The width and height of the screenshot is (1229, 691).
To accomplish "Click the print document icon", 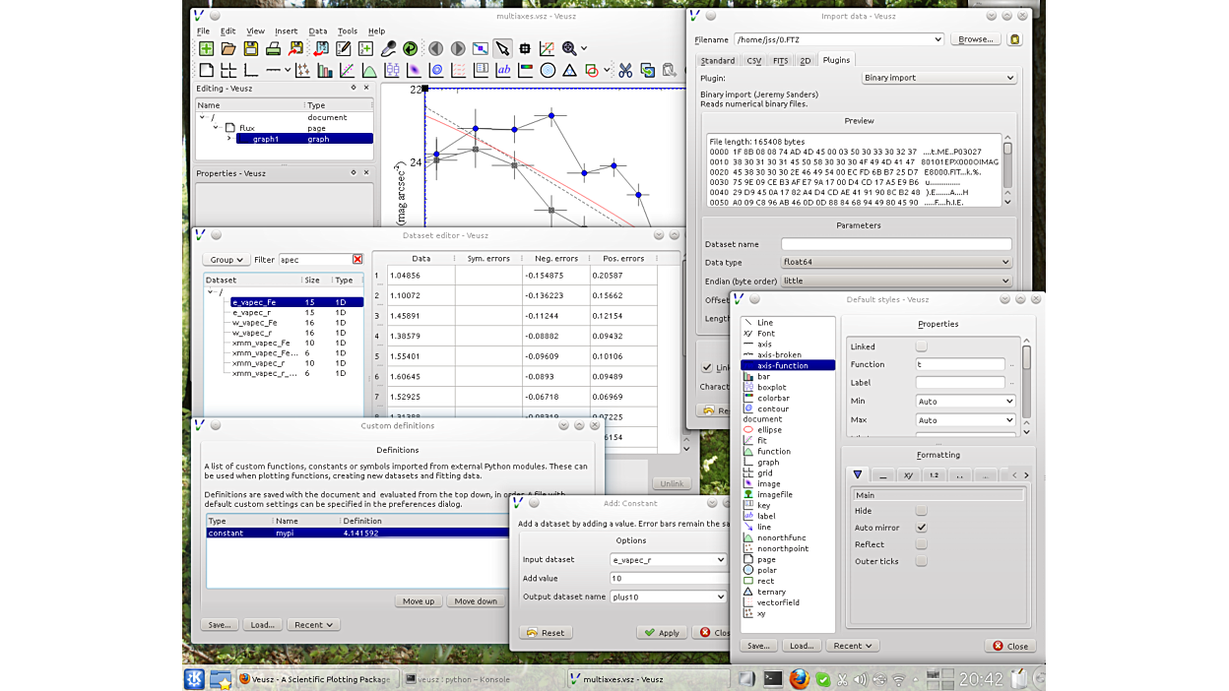I will 273,48.
